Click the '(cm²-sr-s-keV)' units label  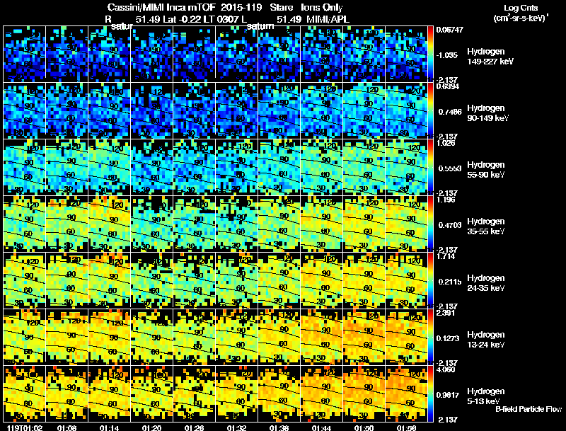click(x=520, y=18)
